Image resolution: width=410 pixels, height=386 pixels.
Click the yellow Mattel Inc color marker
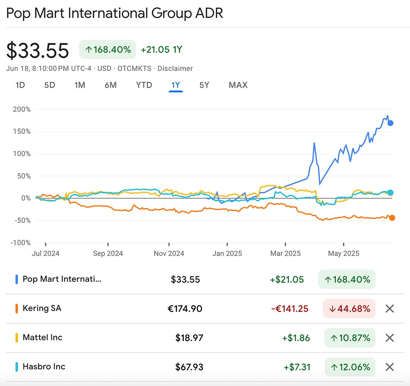click(17, 338)
